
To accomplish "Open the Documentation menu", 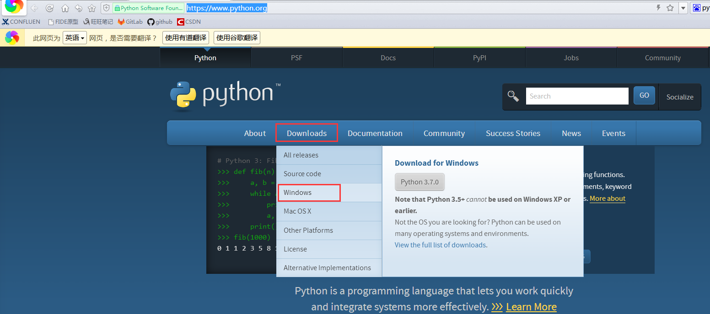I will 375,133.
